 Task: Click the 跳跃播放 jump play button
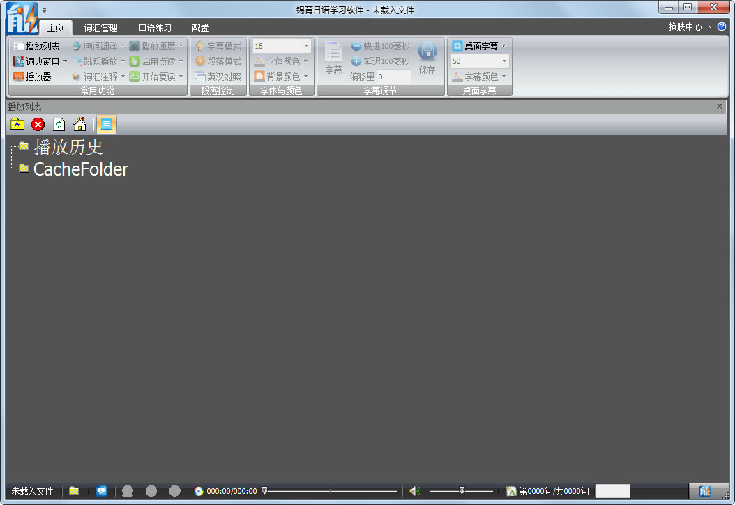(x=95, y=61)
